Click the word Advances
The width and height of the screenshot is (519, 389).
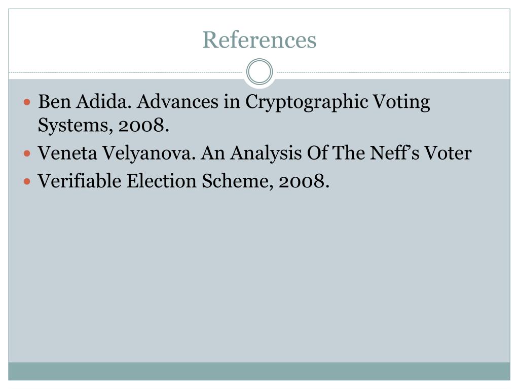click(x=178, y=101)
